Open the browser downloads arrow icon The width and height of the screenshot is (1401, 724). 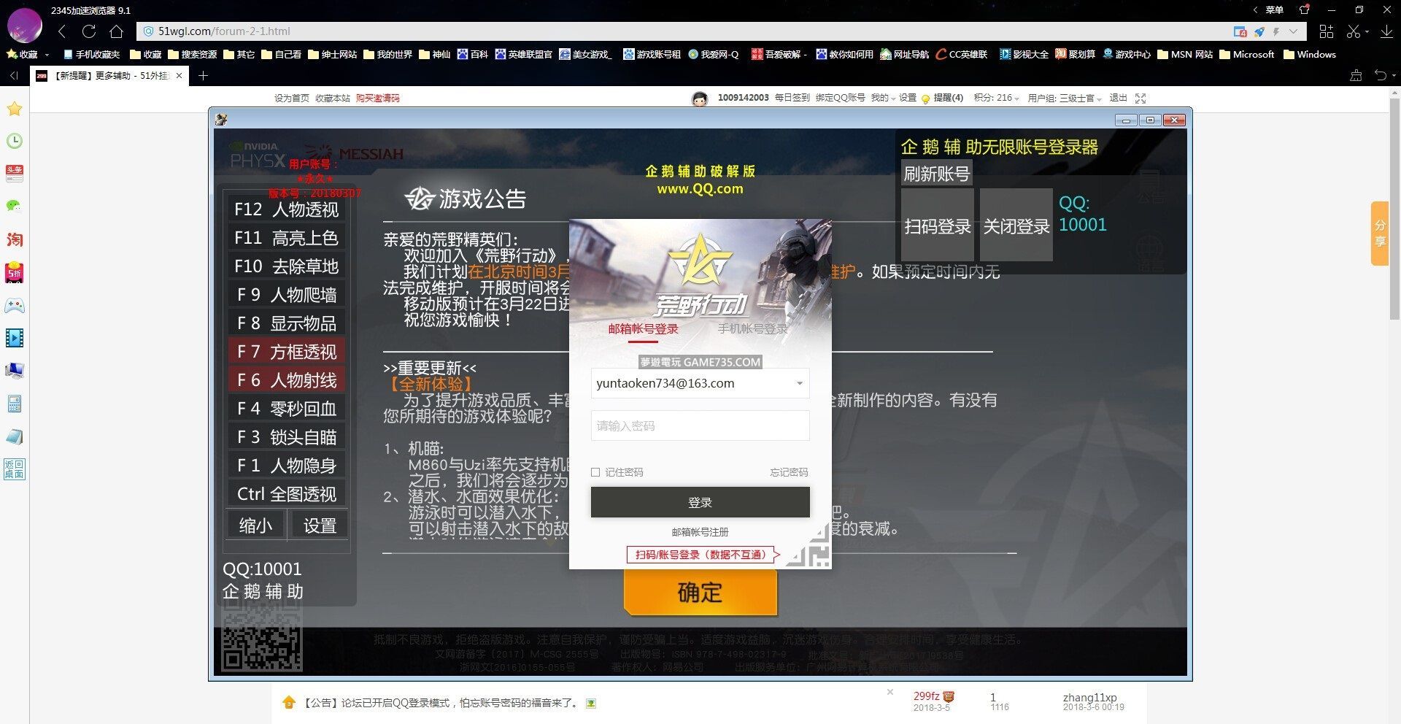coord(1387,31)
